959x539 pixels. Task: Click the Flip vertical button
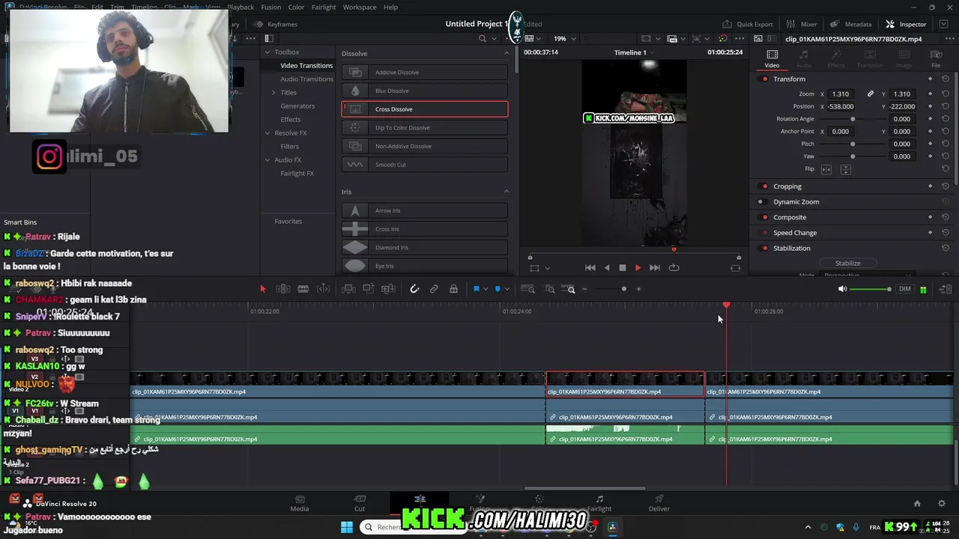(x=845, y=169)
